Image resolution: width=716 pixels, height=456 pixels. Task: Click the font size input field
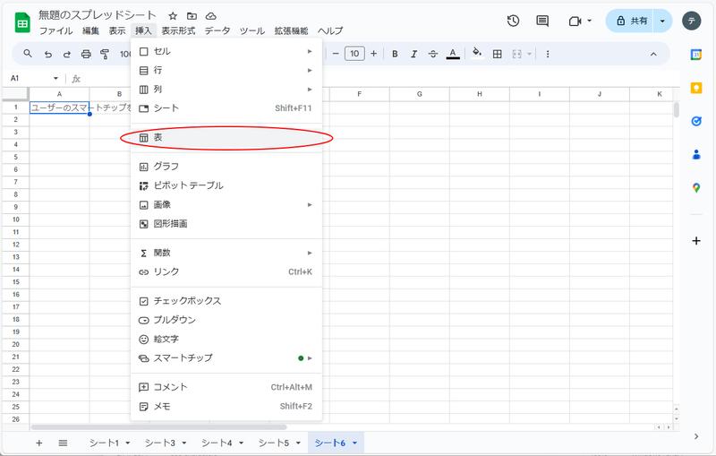click(x=354, y=54)
